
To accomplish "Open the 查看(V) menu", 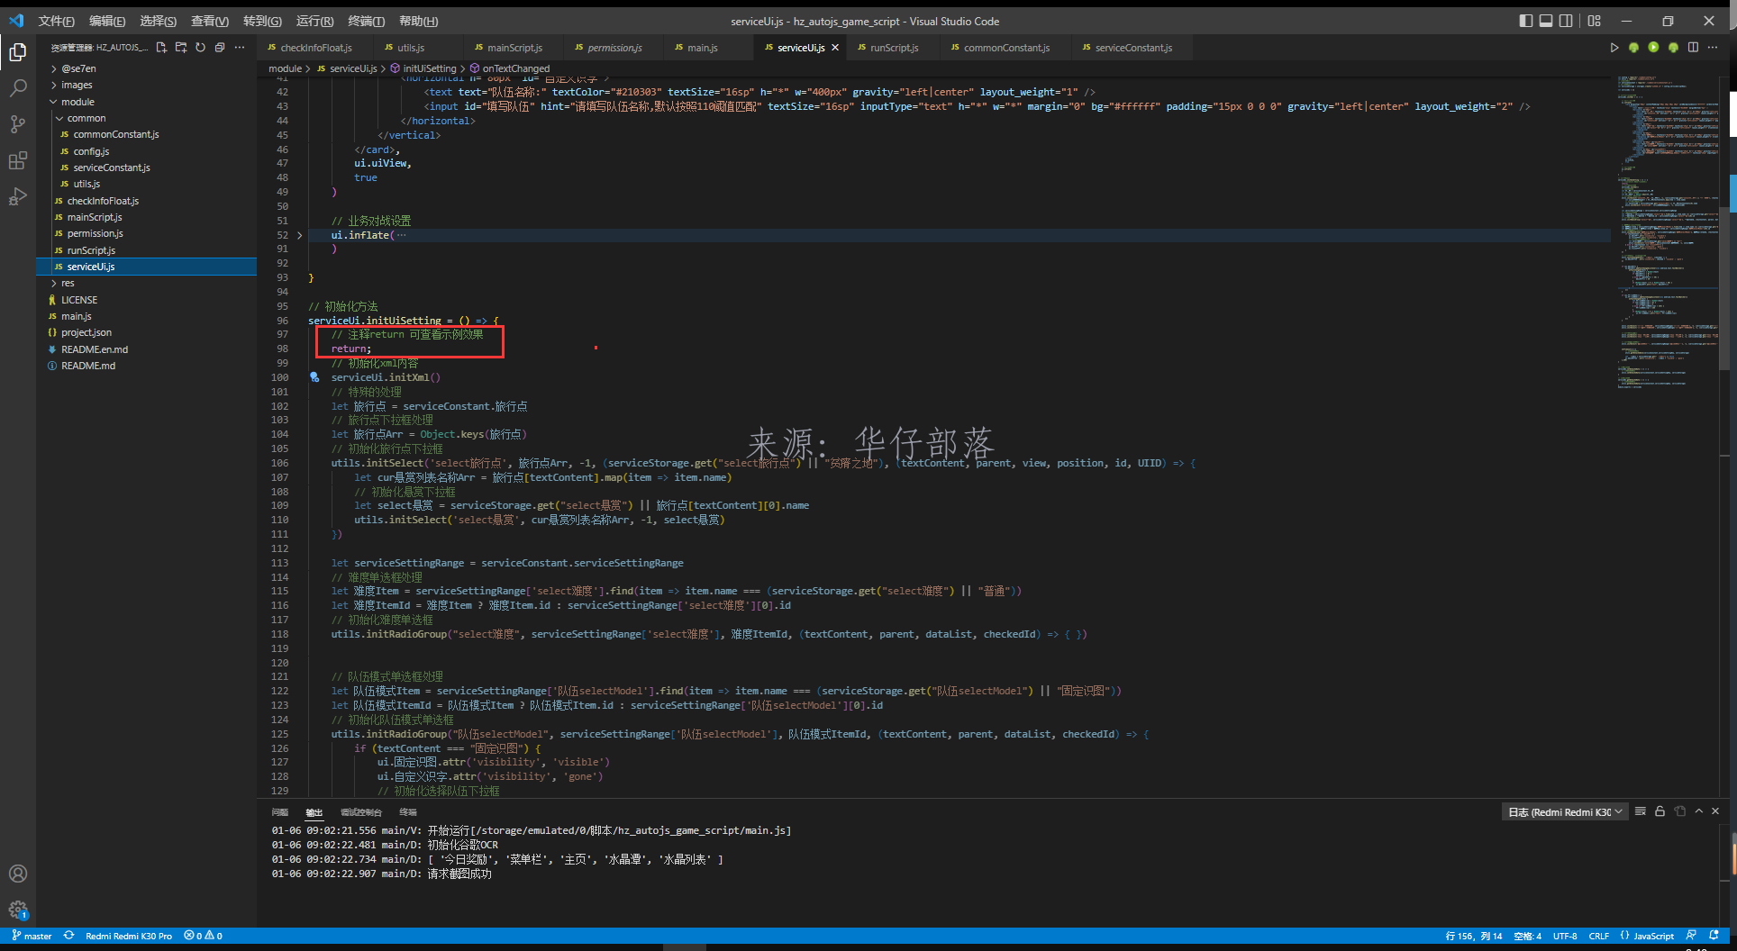I will (210, 21).
